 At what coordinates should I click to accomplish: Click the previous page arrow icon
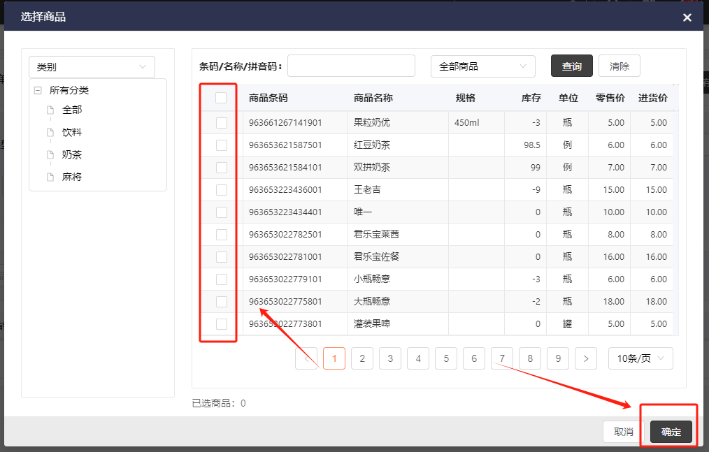[306, 358]
